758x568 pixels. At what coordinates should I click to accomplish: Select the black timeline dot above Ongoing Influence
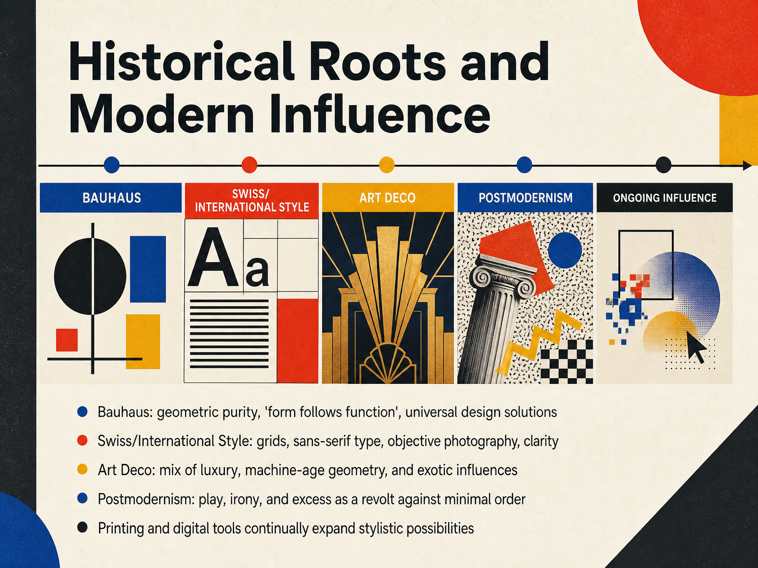pyautogui.click(x=663, y=165)
